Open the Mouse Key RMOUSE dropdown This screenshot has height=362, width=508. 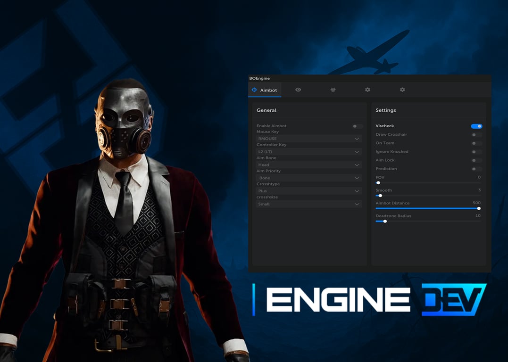(309, 138)
